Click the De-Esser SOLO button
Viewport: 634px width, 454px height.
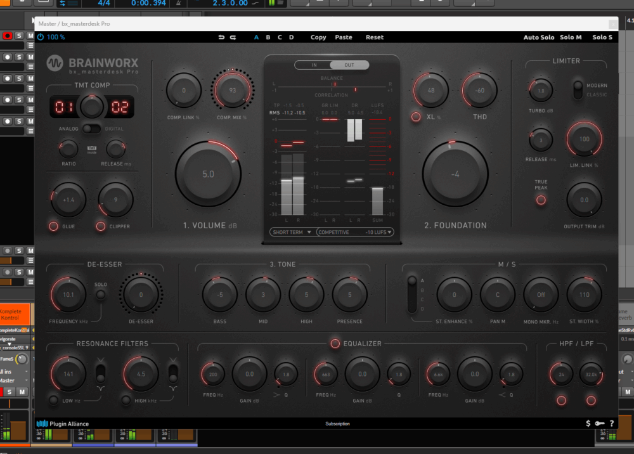tap(101, 295)
